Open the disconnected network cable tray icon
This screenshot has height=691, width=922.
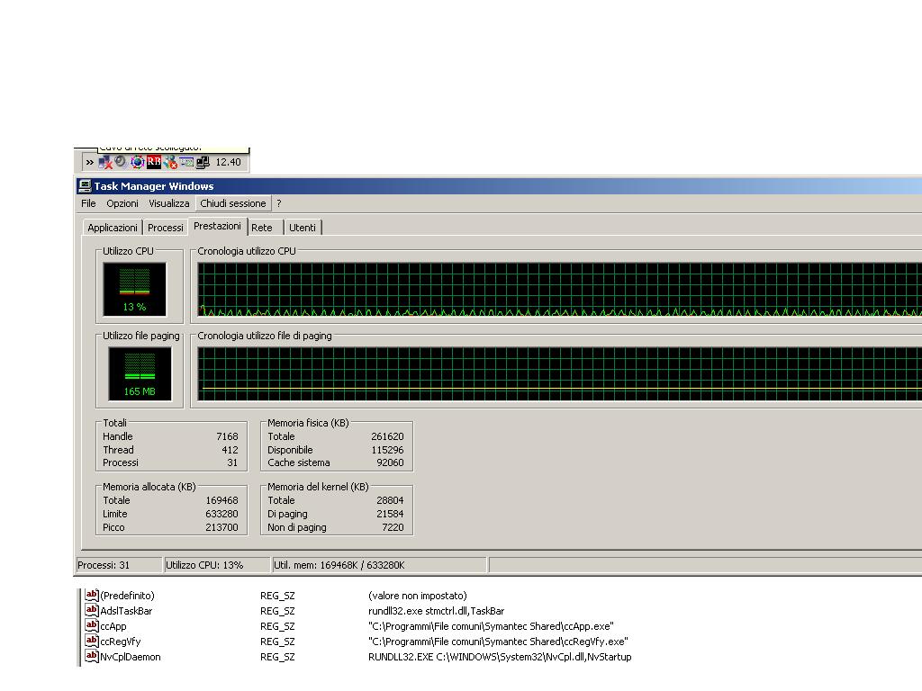point(105,162)
